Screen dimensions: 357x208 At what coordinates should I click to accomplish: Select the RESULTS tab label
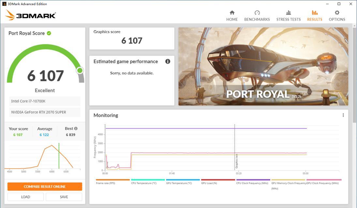click(315, 19)
